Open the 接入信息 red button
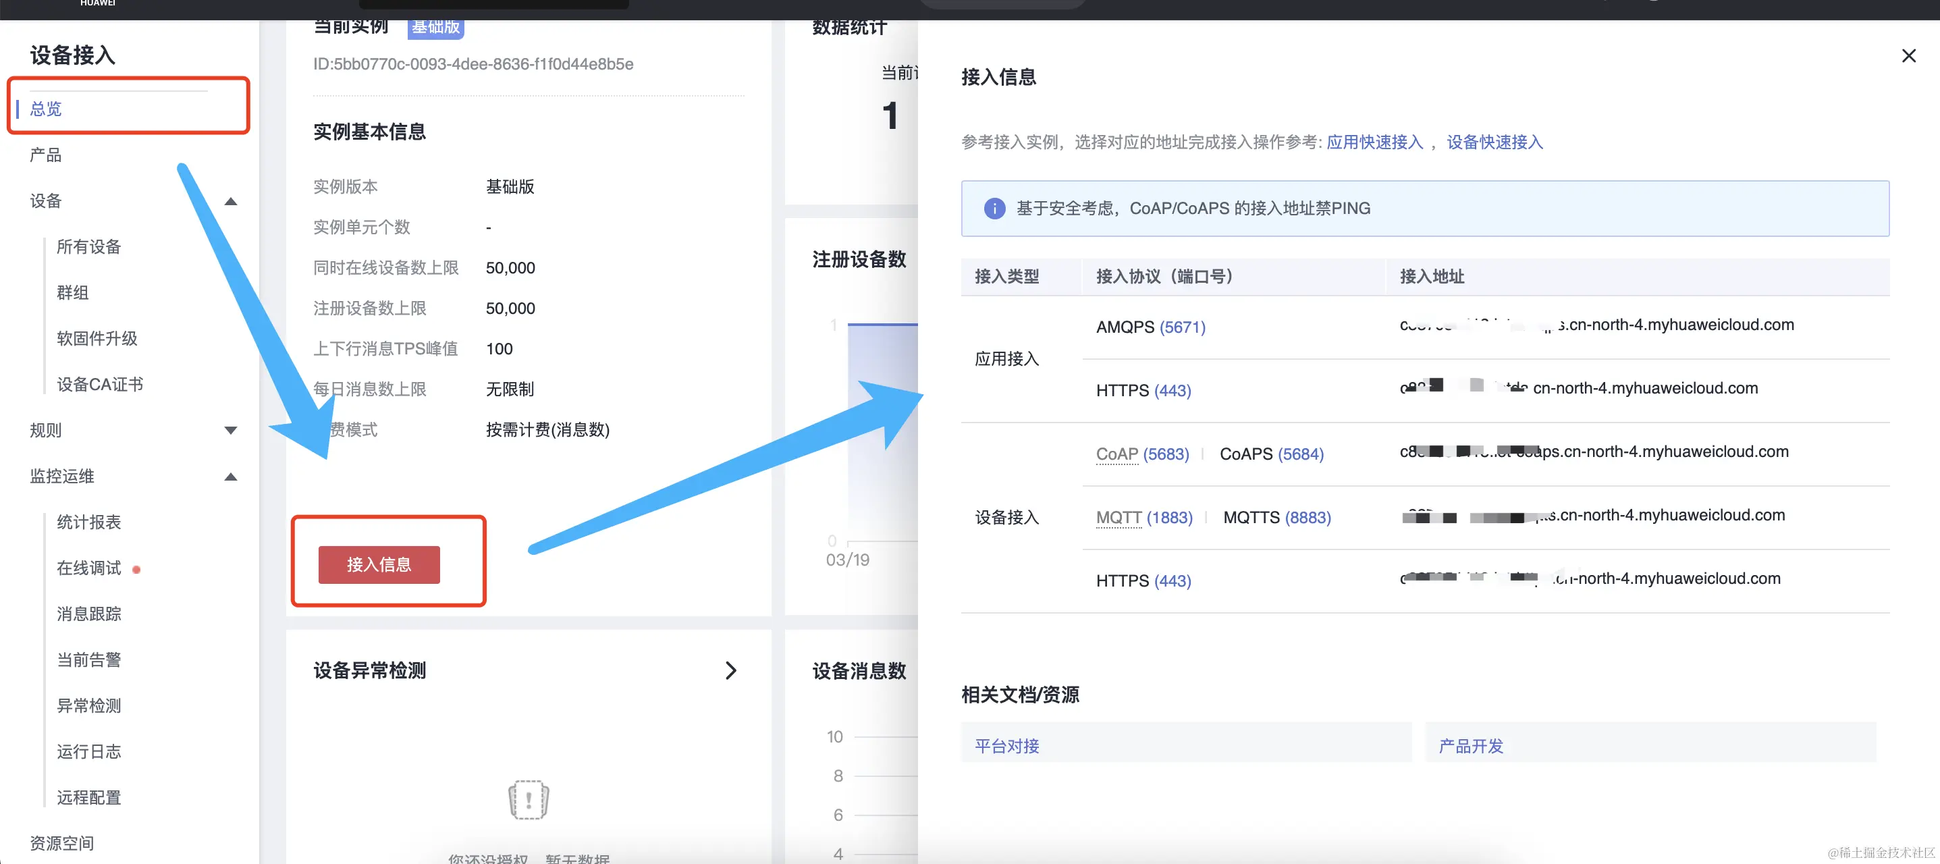Viewport: 1940px width, 864px height. pos(379,564)
